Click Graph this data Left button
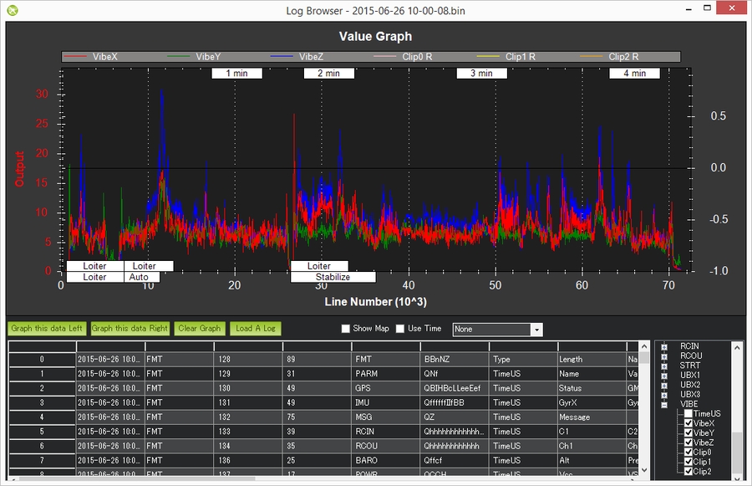This screenshot has width=752, height=486. click(x=47, y=329)
